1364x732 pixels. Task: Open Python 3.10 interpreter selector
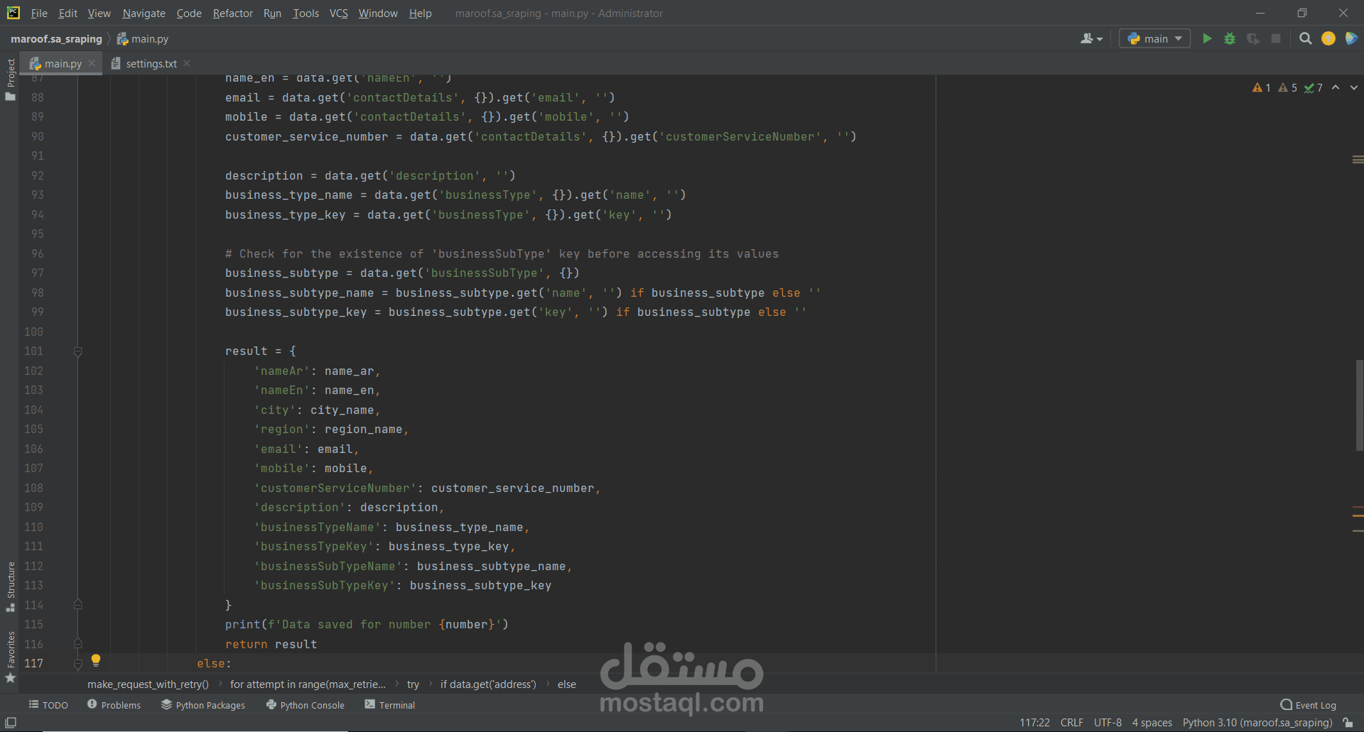[1257, 723]
